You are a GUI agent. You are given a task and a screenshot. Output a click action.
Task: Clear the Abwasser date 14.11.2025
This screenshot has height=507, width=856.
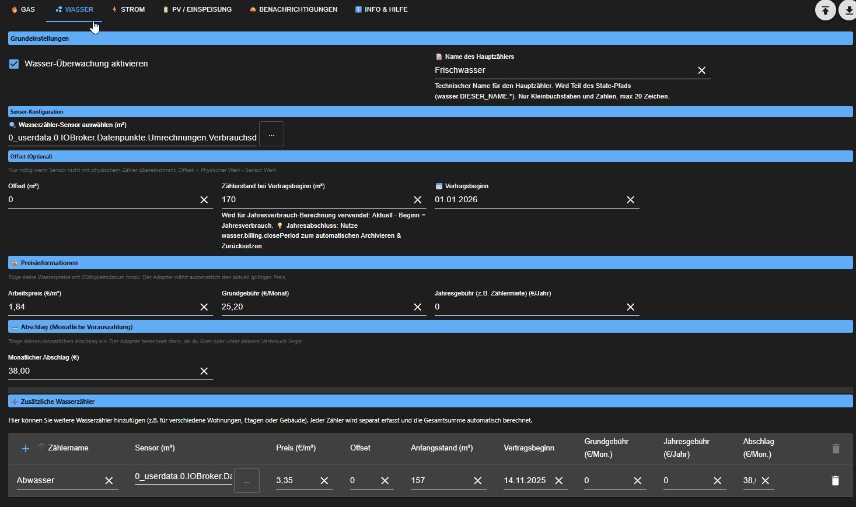pos(559,481)
